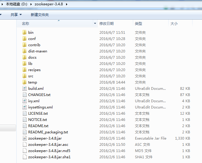This screenshot has height=163, width=202.
Task: Select the folder name recipes
Action: tap(34, 70)
